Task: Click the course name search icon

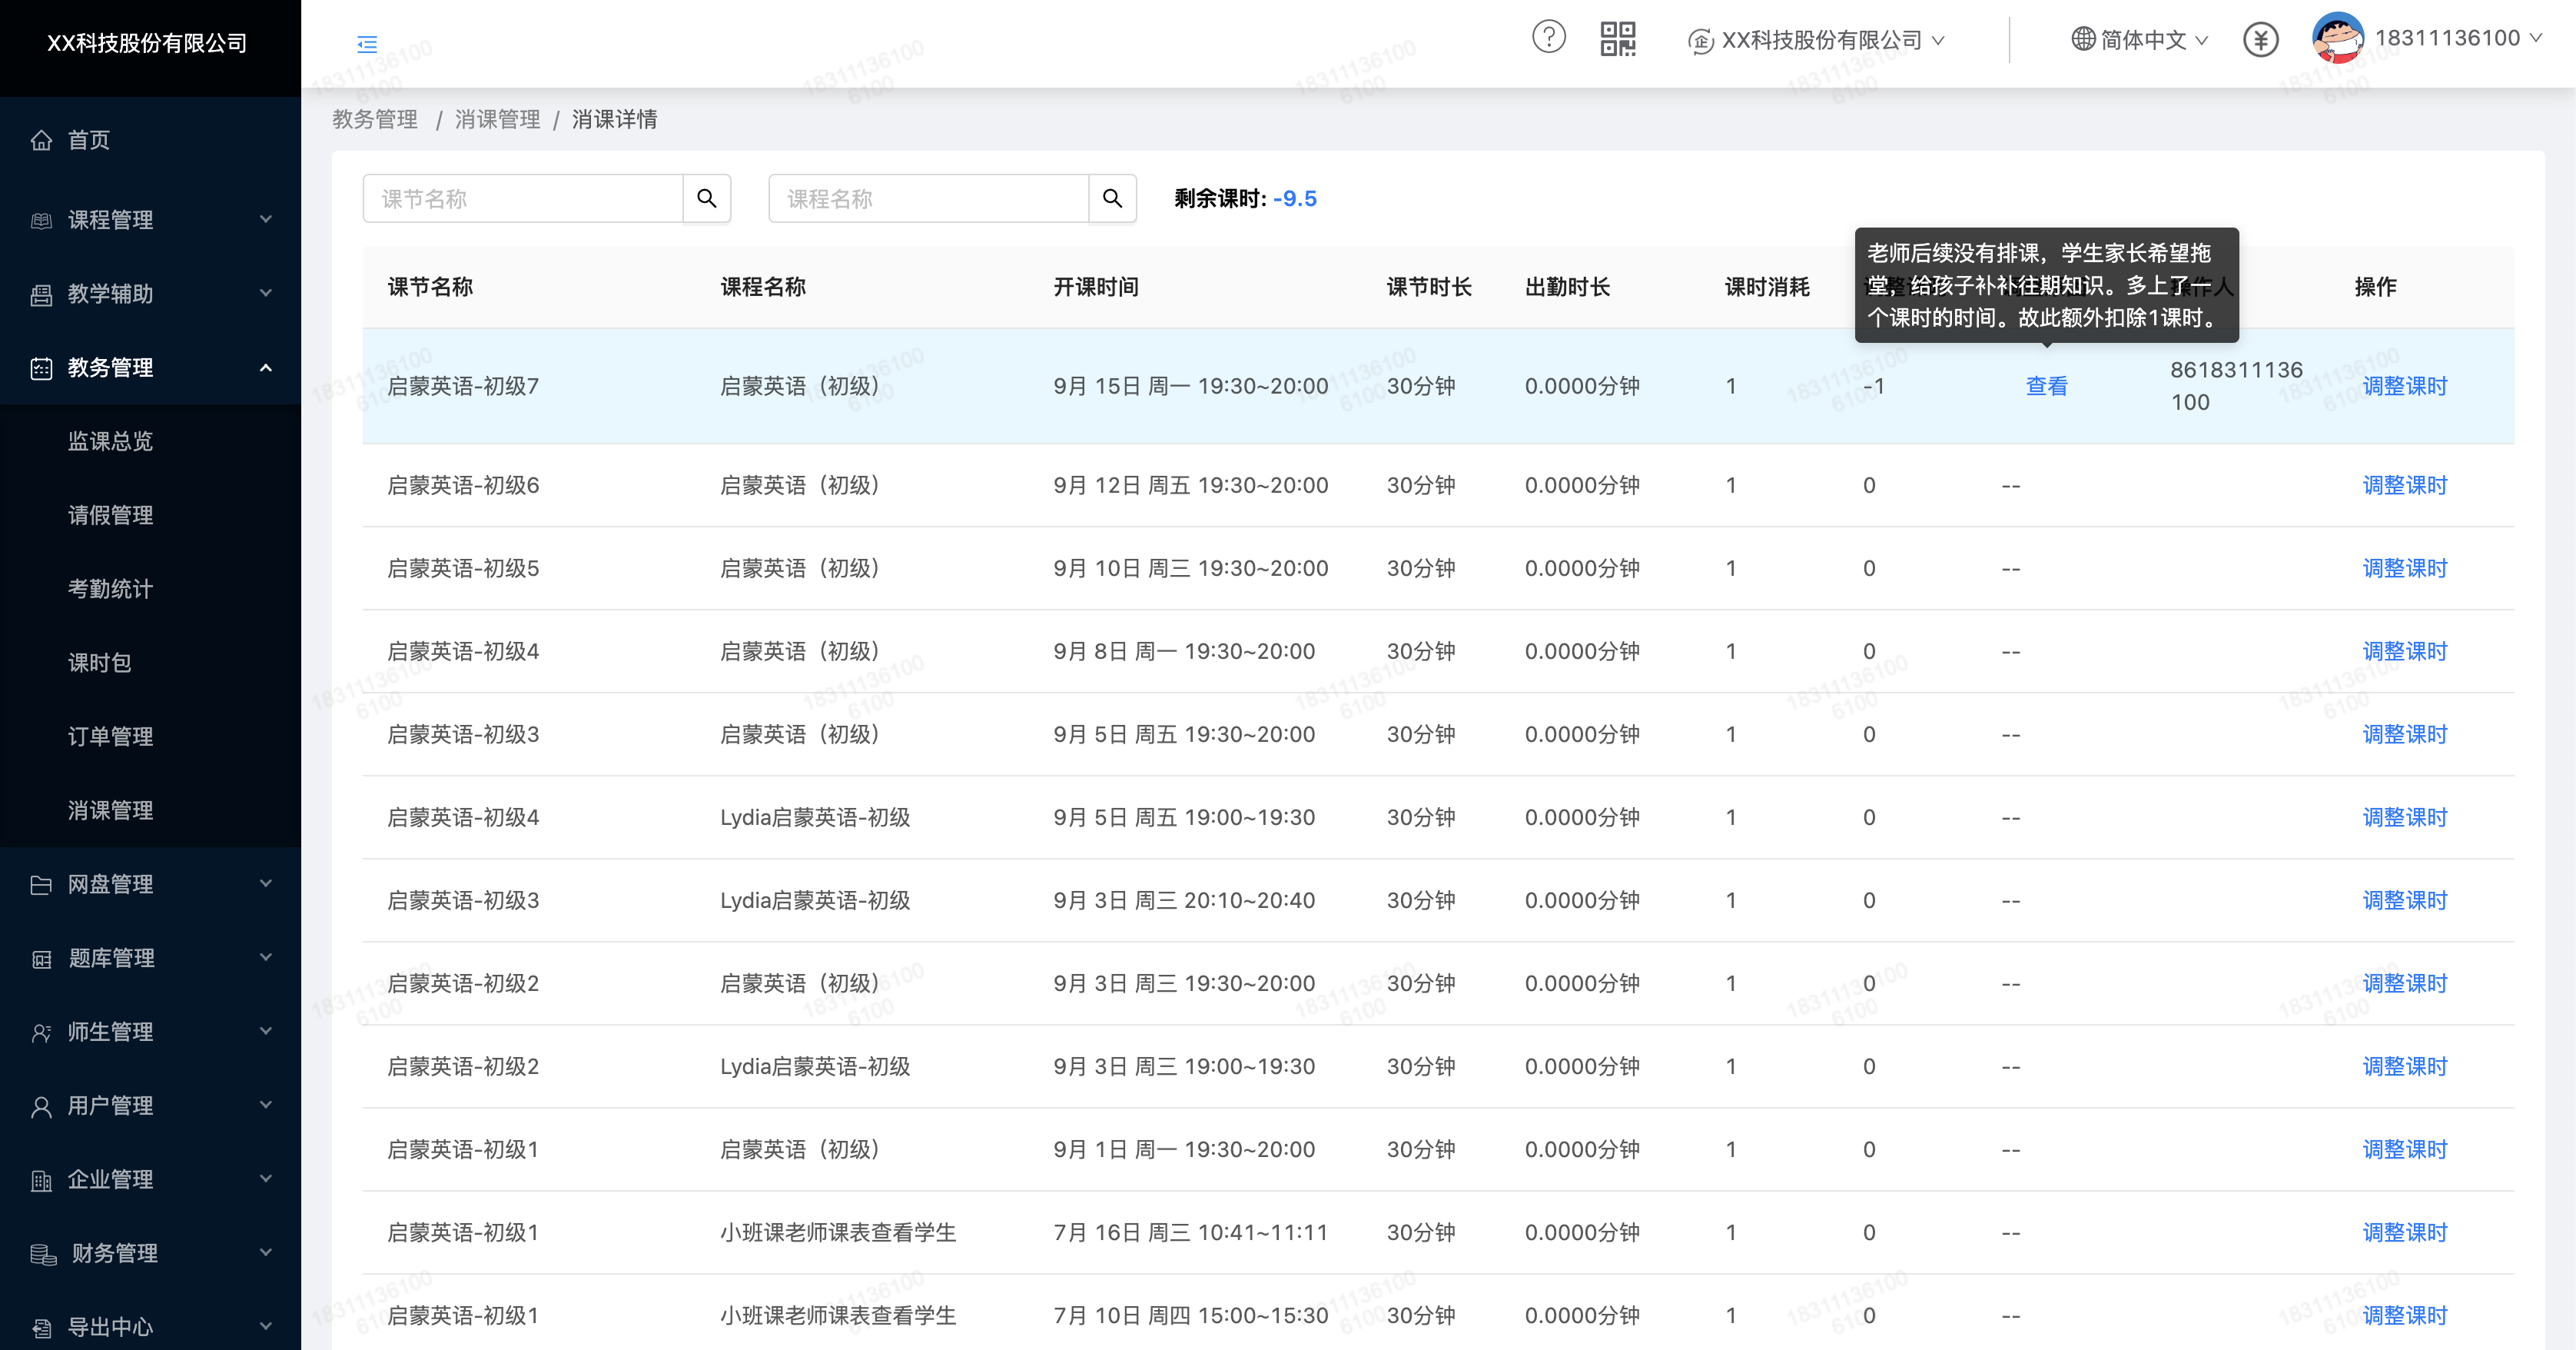Action: (x=1112, y=198)
